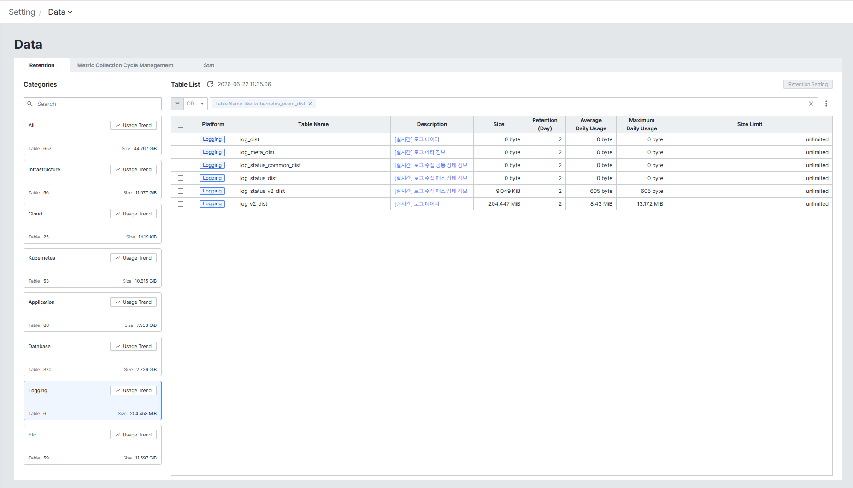Show Usage Trend for Kubernetes category

click(133, 258)
